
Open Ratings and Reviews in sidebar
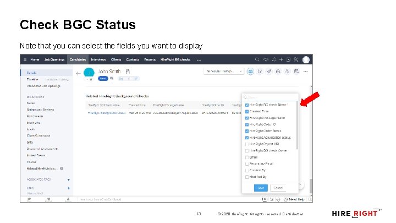tap(40, 110)
